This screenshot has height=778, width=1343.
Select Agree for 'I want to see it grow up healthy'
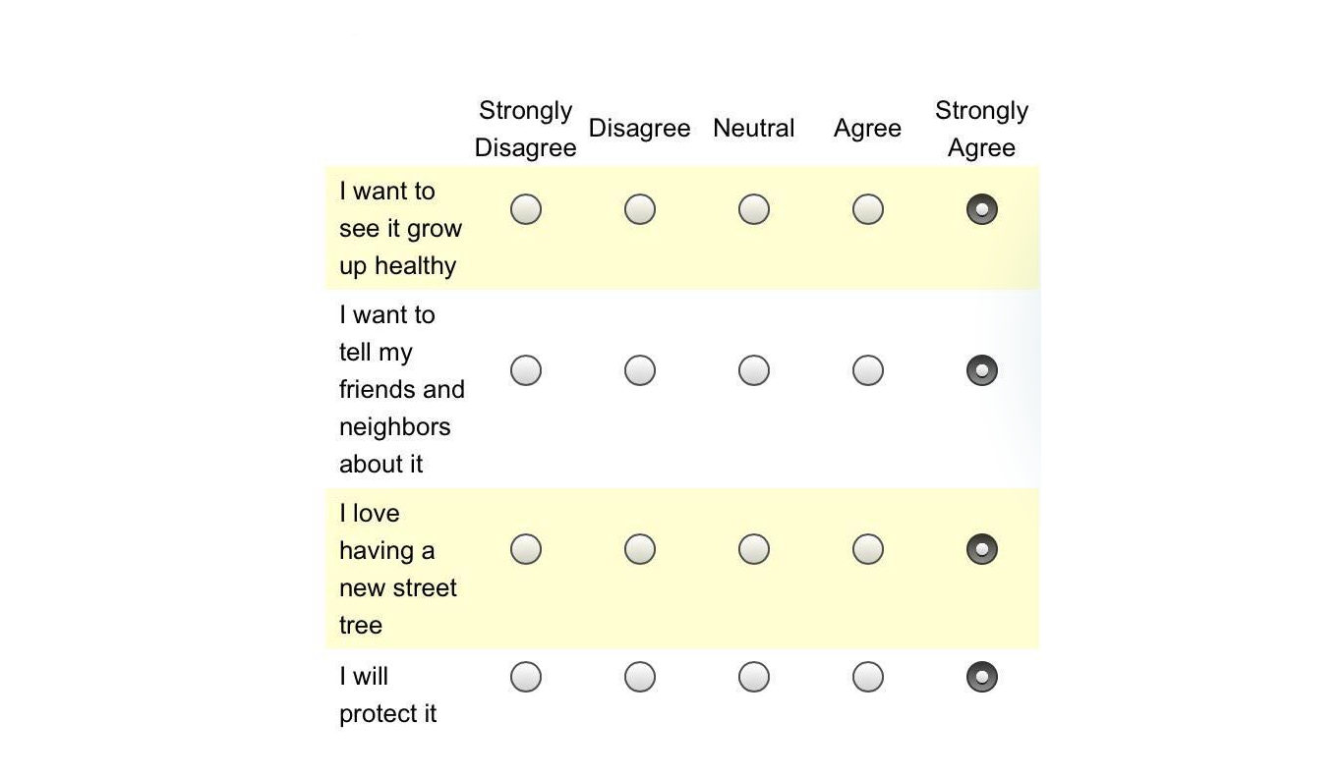click(867, 208)
